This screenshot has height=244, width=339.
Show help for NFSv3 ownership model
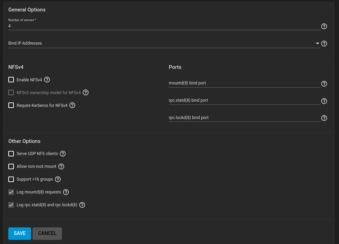86,93
